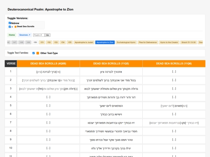Open Hymn to the Creator tab
This screenshot has width=210, height=157.
[169, 42]
